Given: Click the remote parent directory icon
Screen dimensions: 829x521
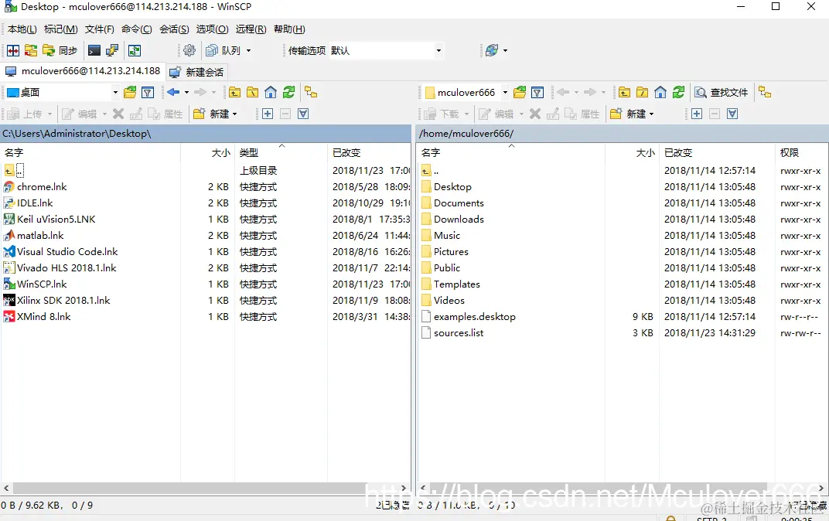Looking at the screenshot, I should [x=624, y=93].
